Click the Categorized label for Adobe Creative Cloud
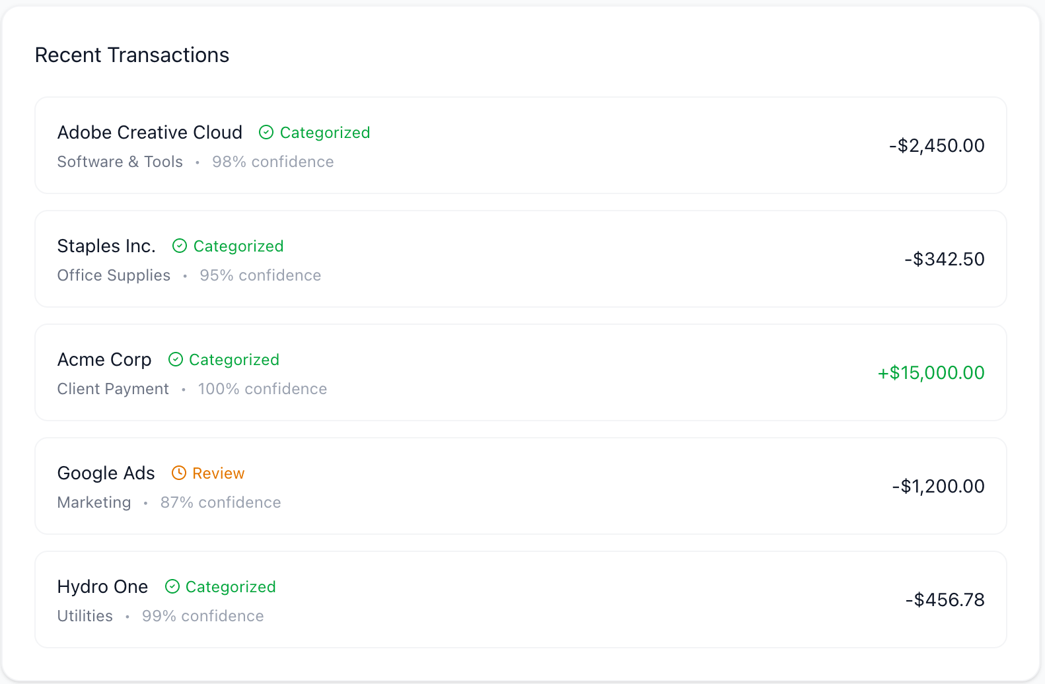This screenshot has width=1045, height=684. [325, 133]
